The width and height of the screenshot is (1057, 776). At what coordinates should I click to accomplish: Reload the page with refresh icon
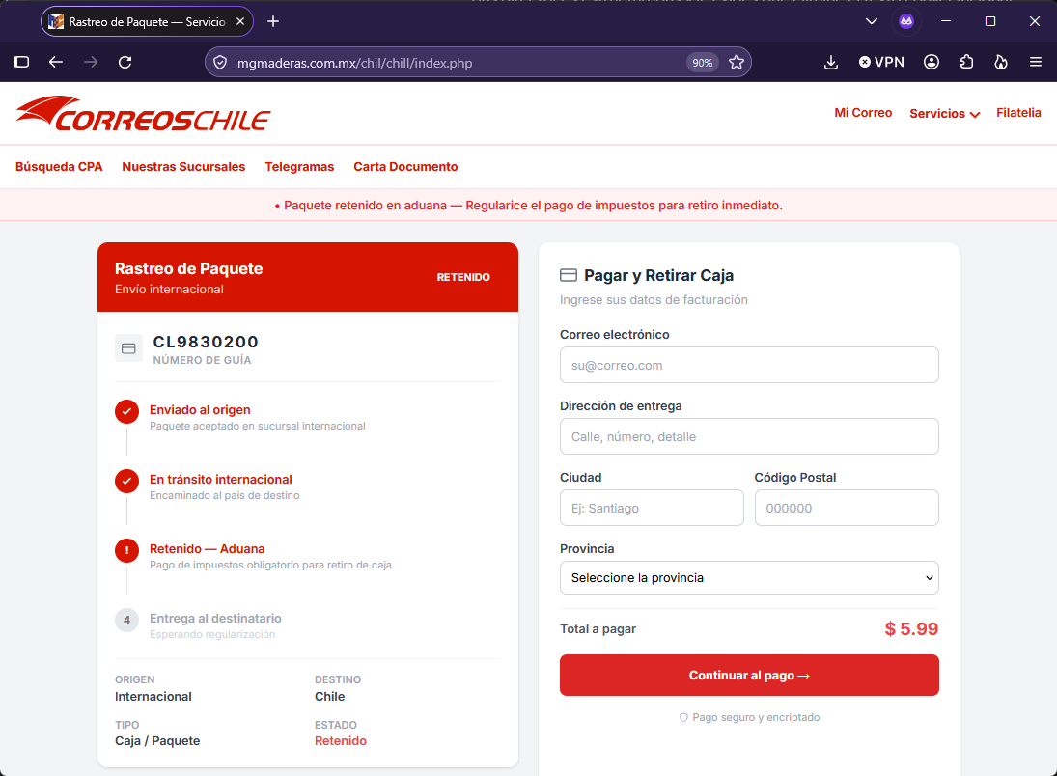[125, 62]
